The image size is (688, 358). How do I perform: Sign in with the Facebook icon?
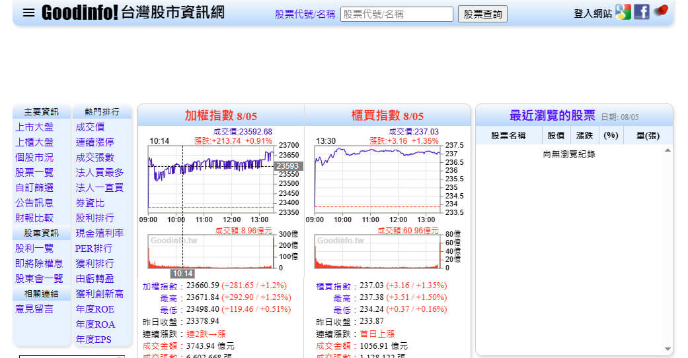[641, 12]
